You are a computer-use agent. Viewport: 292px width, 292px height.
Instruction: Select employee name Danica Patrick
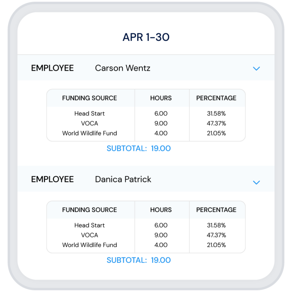(122, 180)
